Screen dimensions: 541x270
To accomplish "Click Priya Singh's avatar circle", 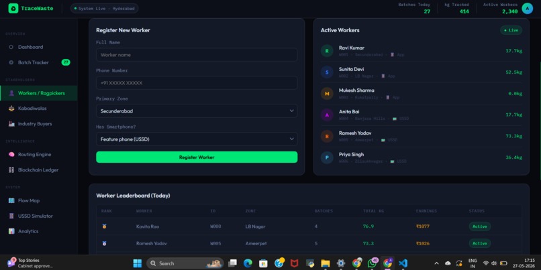I will (x=327, y=157).
